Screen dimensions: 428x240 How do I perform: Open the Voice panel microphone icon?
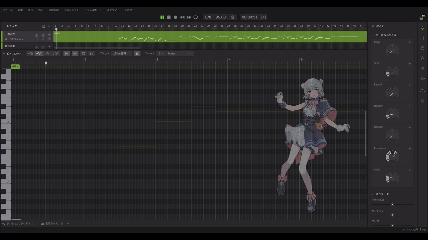click(x=423, y=28)
